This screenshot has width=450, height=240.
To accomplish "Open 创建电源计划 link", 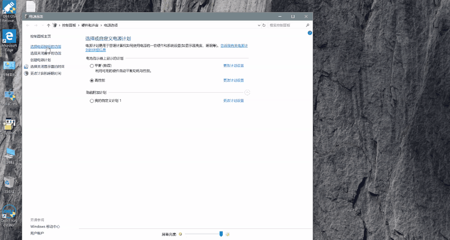I will [x=41, y=60].
